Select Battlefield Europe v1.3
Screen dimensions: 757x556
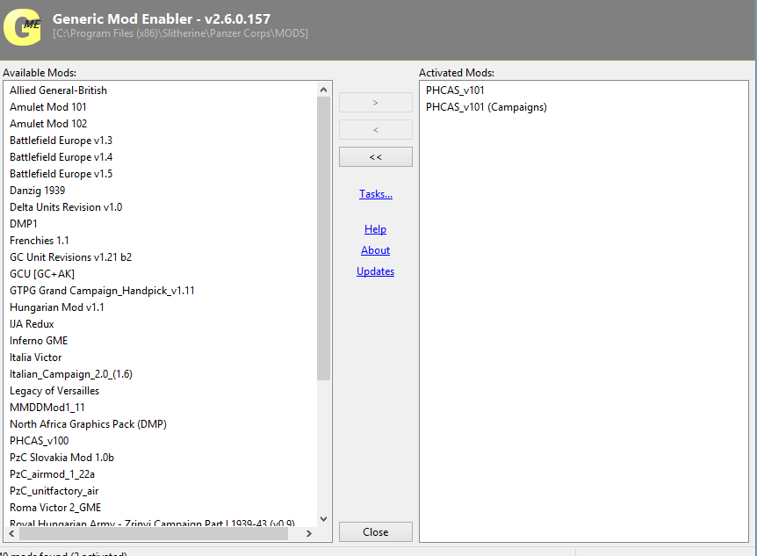[x=61, y=141]
